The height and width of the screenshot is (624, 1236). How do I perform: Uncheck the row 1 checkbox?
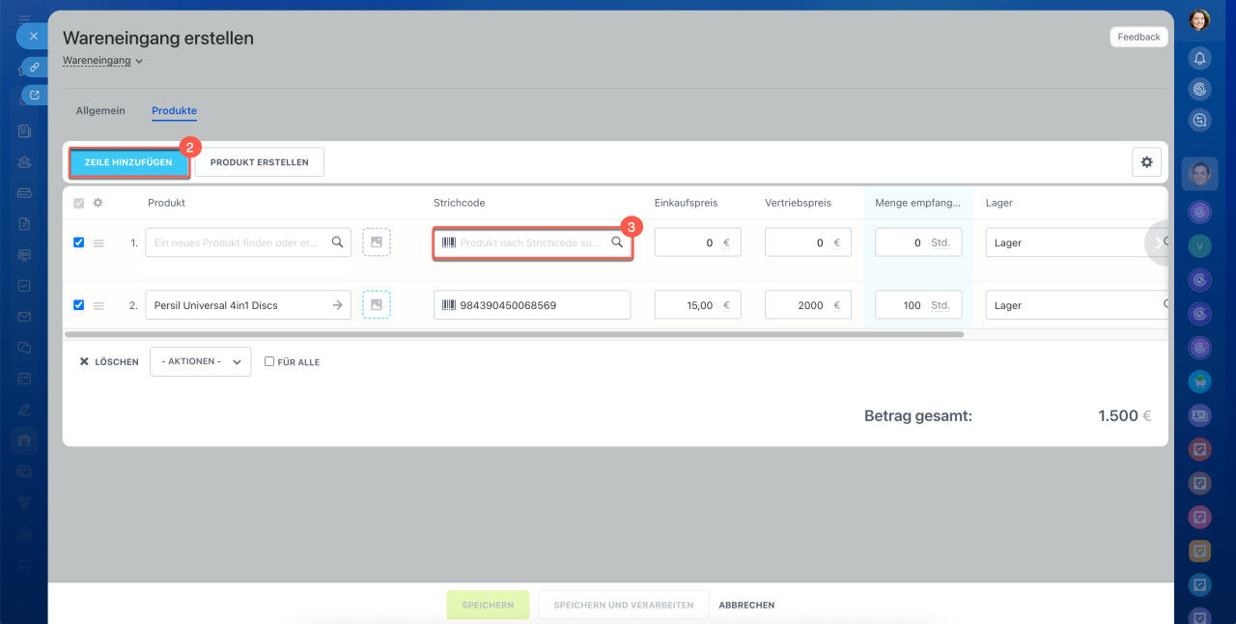click(x=79, y=242)
